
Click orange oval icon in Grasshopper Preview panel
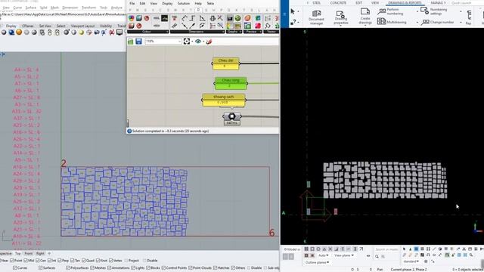pyautogui.click(x=247, y=18)
